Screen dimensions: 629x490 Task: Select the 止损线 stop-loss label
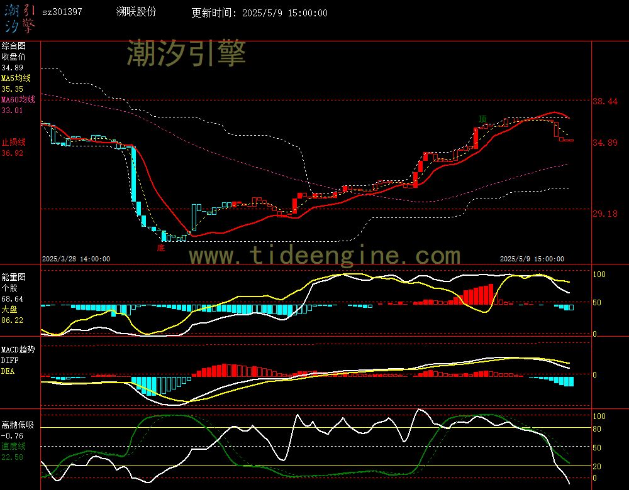coord(14,142)
